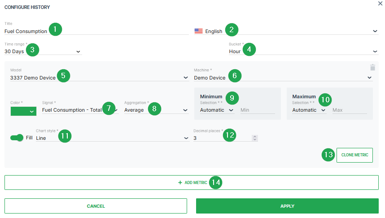The height and width of the screenshot is (218, 385).
Task: Click the plus icon on Add Metric
Action: pos(180,183)
